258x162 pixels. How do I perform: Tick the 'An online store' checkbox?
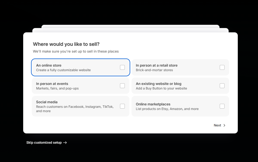[122, 67]
